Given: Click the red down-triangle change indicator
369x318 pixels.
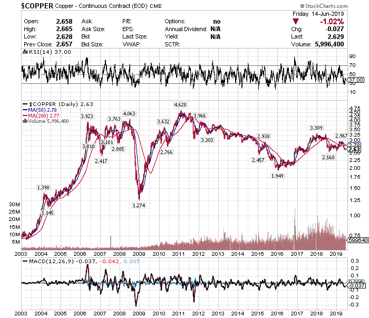Looking at the screenshot, I should (x=296, y=22).
